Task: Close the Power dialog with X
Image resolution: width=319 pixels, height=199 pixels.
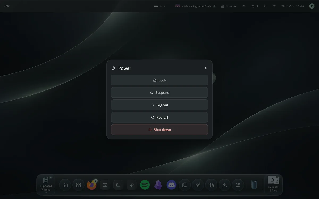Action: 206,68
